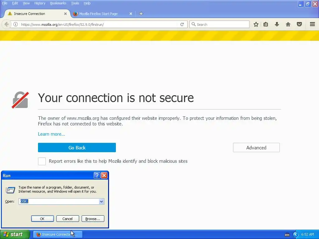
Task: Show bookmarks list icon in the toolbar
Action: 266,24
